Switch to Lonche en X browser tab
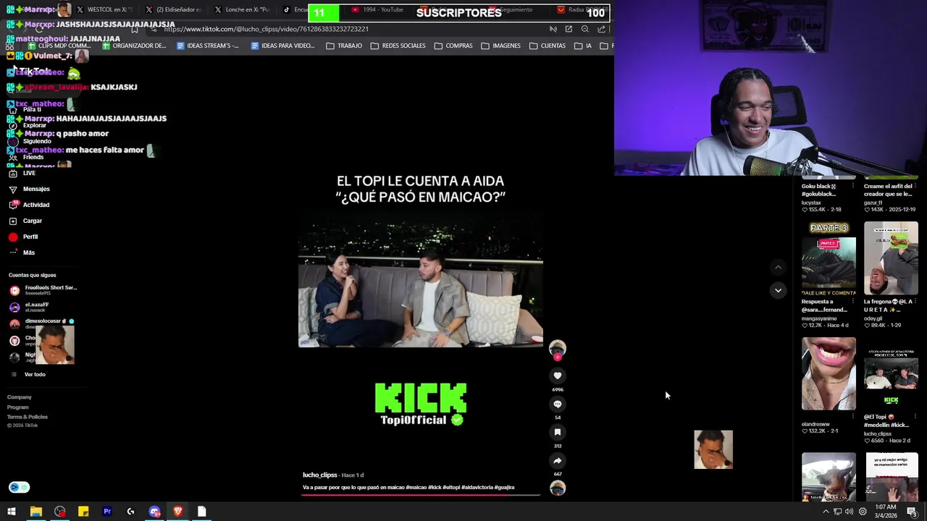Image resolution: width=927 pixels, height=521 pixels. (242, 9)
